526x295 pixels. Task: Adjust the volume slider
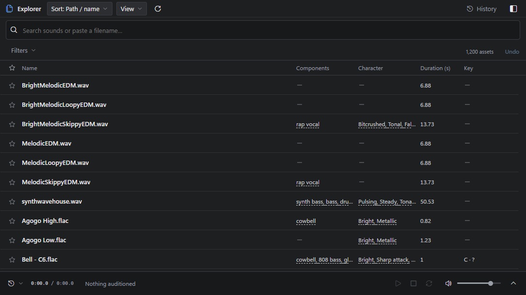click(x=478, y=283)
